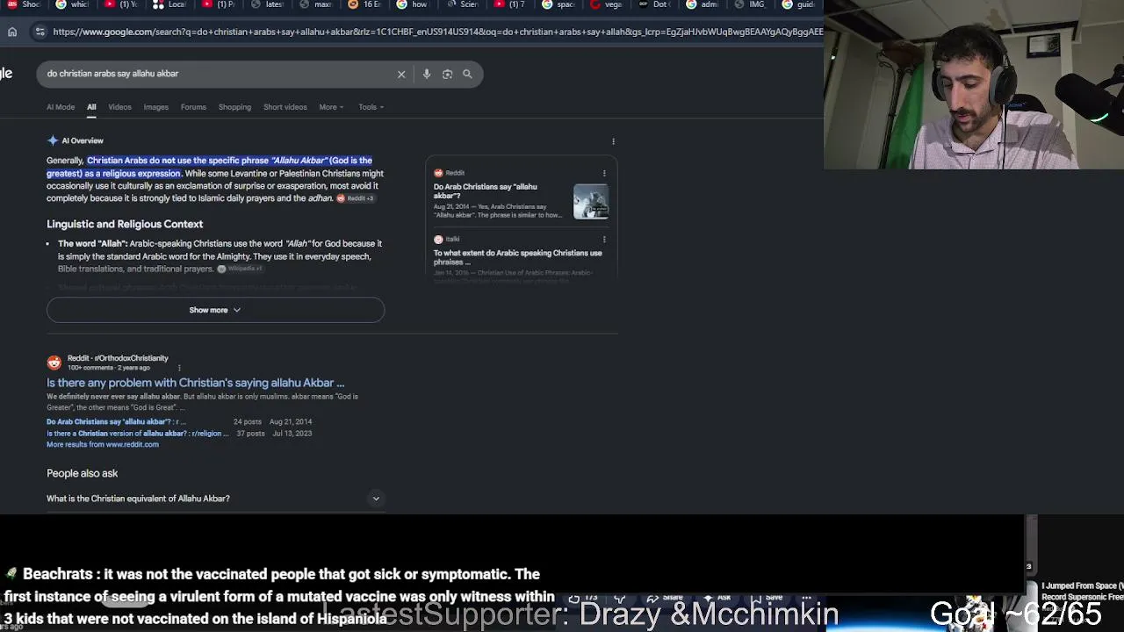1124x632 pixels.
Task: Open three-dot menu on Reddit source card
Action: (604, 173)
